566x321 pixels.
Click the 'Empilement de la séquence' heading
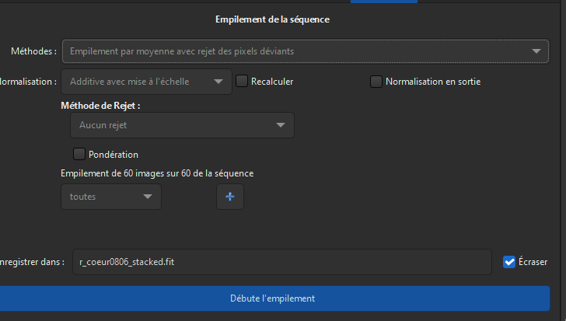[x=272, y=20]
